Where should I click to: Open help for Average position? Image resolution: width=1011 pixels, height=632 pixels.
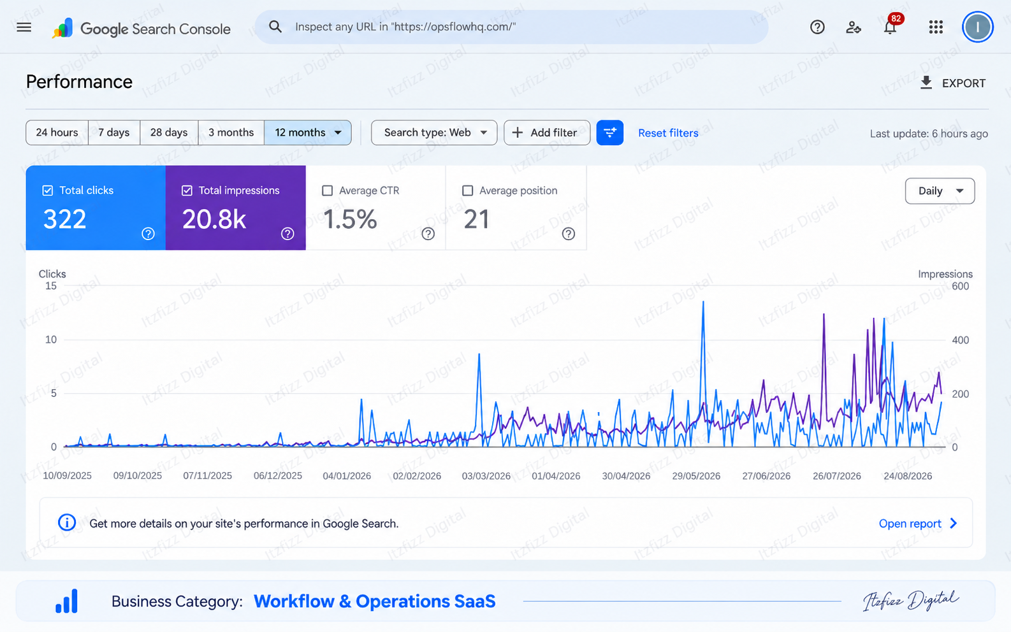coord(569,234)
